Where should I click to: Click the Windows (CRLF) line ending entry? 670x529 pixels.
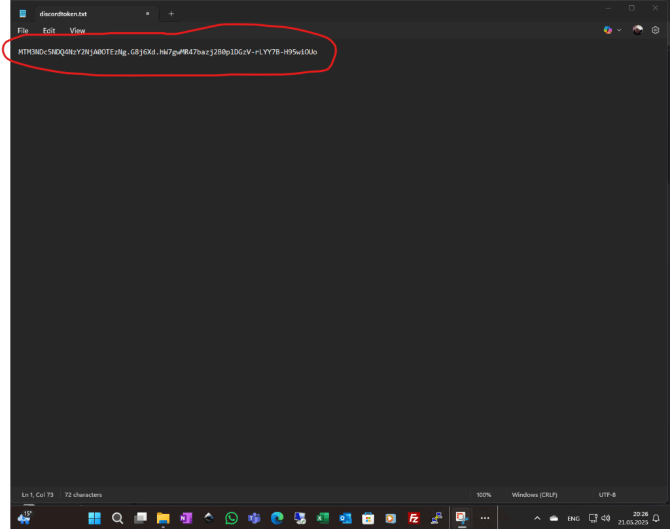[535, 495]
